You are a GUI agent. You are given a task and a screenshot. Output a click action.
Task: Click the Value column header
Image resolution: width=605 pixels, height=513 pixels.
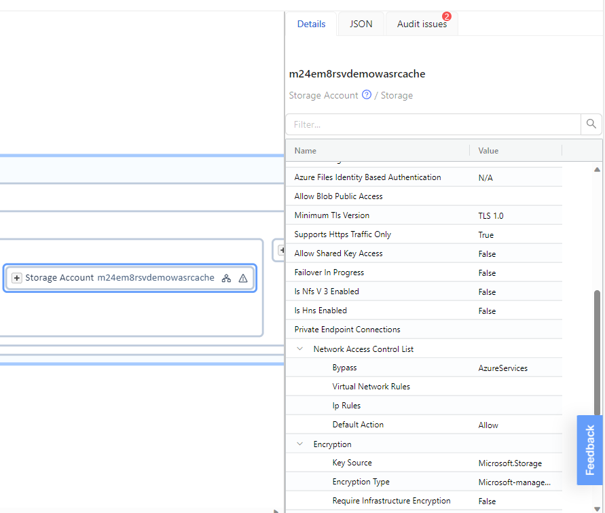point(488,151)
